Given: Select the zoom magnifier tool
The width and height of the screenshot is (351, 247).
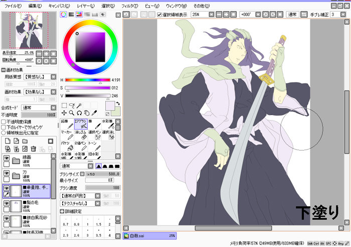Looking at the screenshot, I should click(72, 113).
